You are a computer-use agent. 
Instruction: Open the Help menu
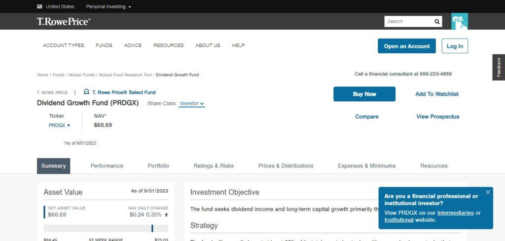tap(238, 45)
